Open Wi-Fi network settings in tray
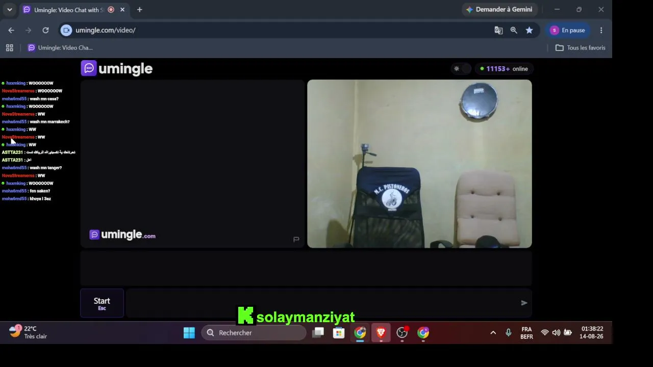 tap(545, 333)
